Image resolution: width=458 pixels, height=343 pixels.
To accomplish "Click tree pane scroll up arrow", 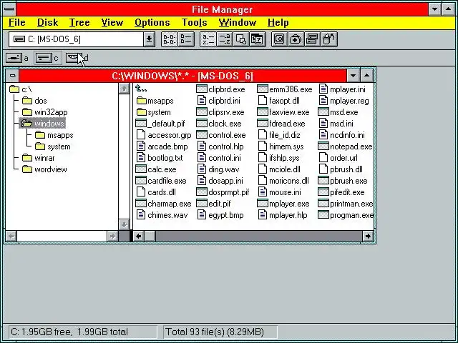I will tap(124, 89).
